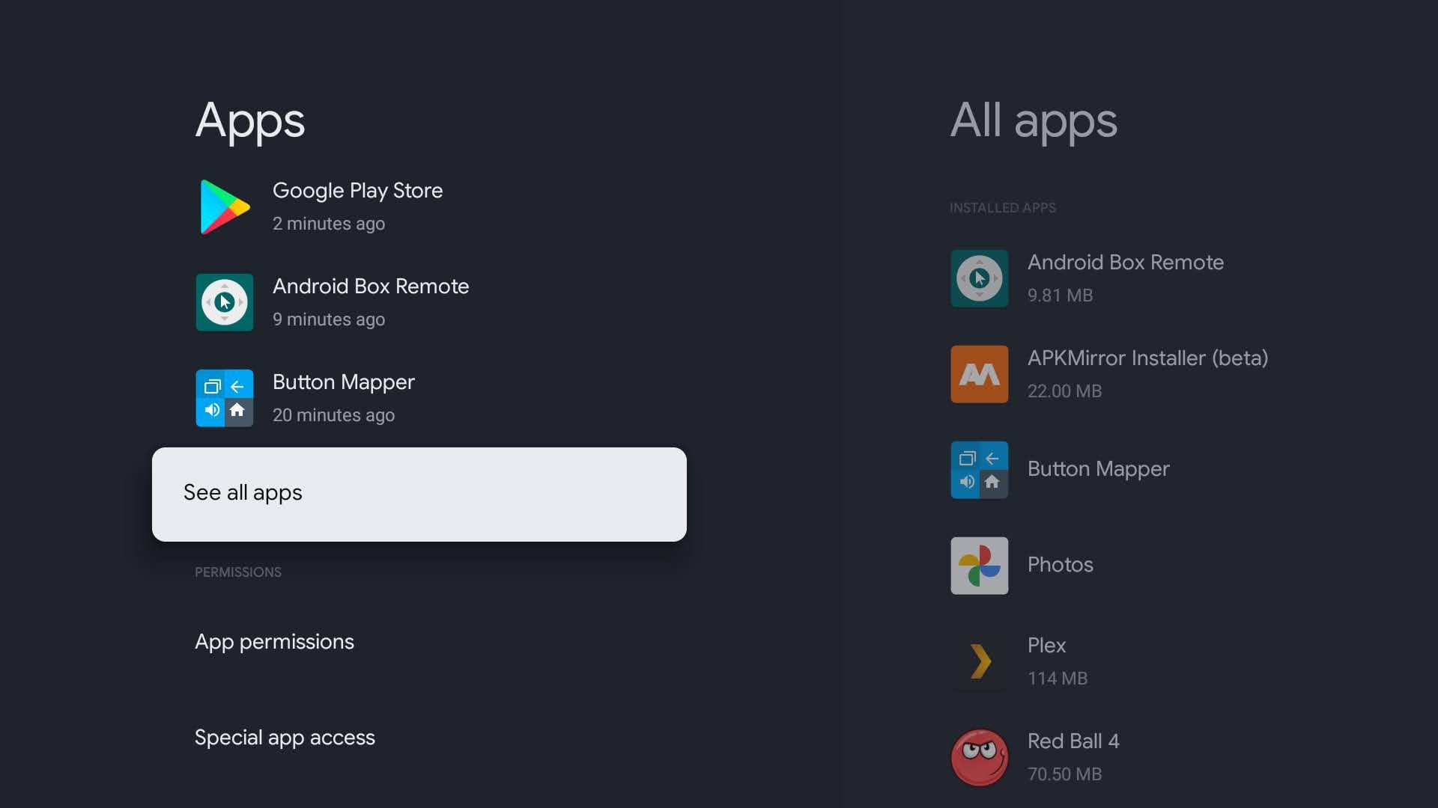Click the APKMirror Installer icon
1438x808 pixels.
click(x=979, y=374)
